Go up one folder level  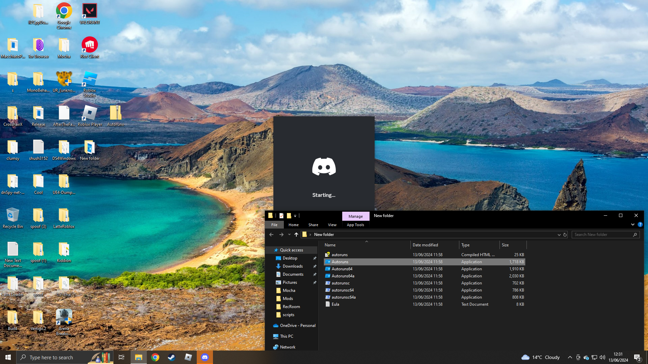click(296, 235)
